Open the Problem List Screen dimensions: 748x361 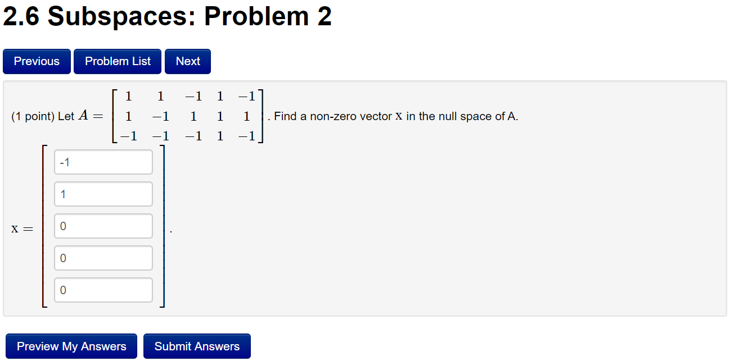tap(117, 61)
